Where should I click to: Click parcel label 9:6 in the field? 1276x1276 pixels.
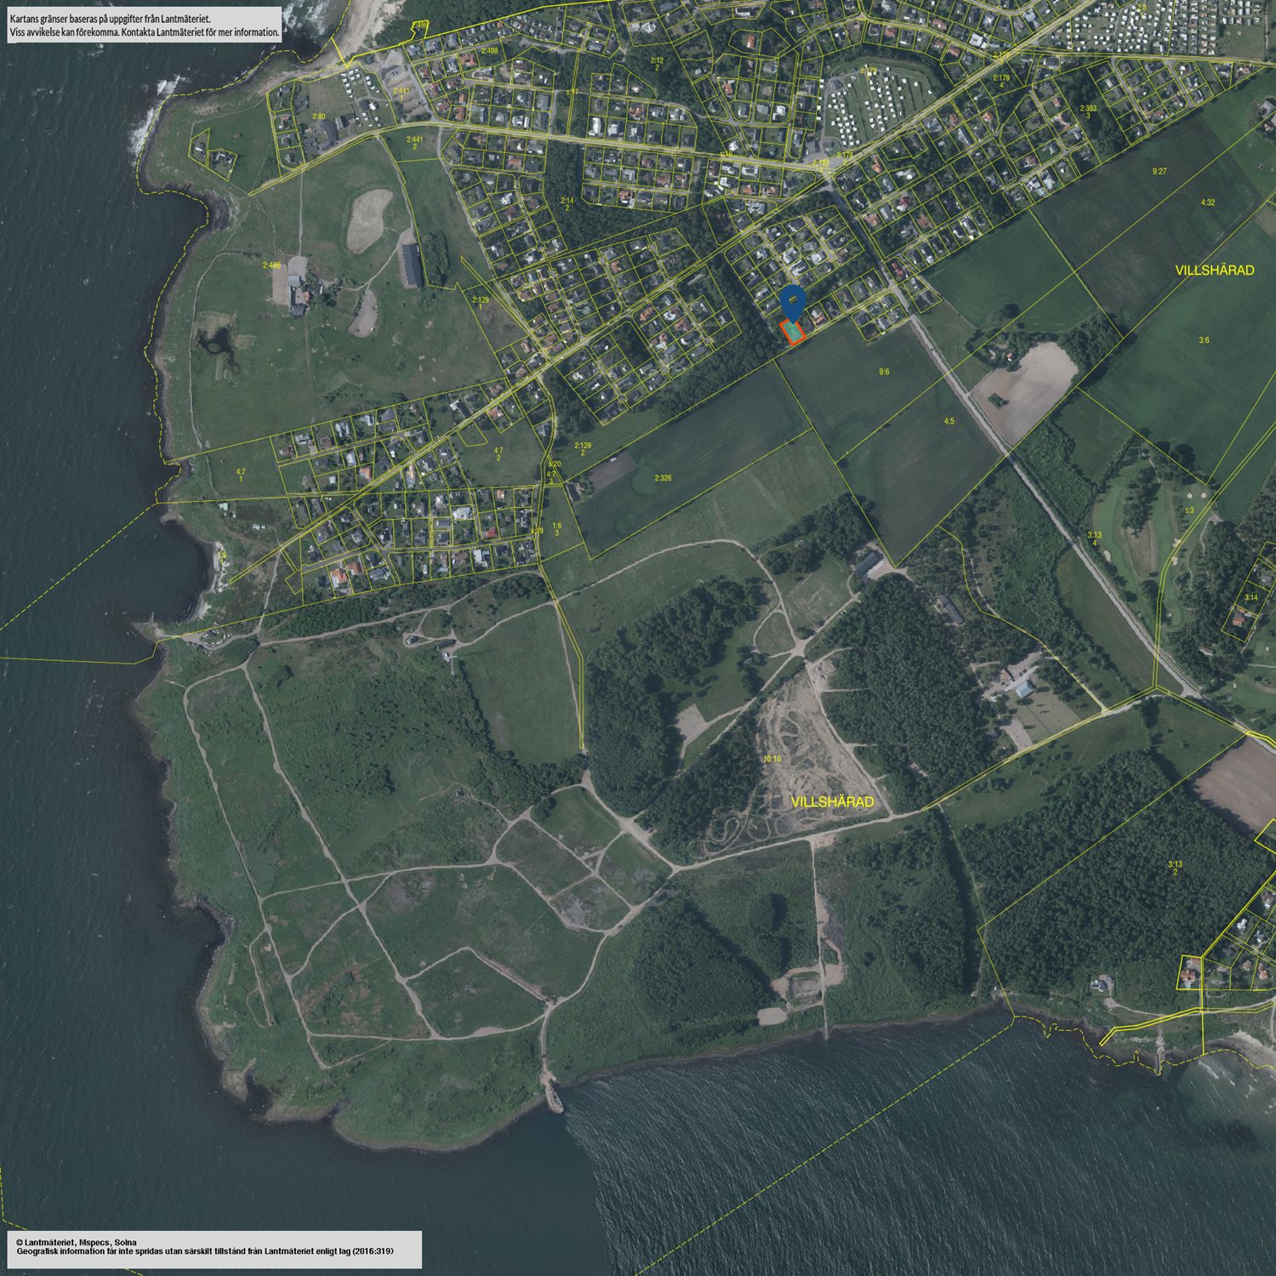(x=884, y=372)
